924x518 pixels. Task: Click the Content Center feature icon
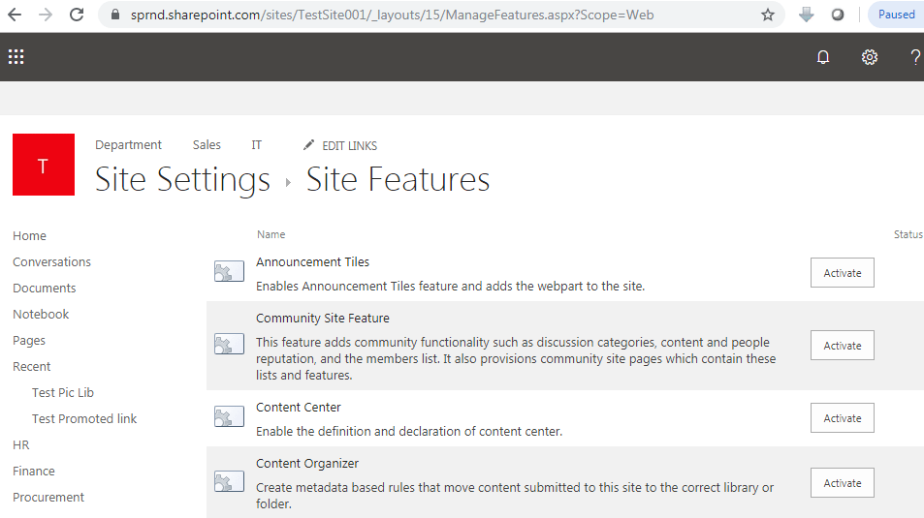coord(229,416)
